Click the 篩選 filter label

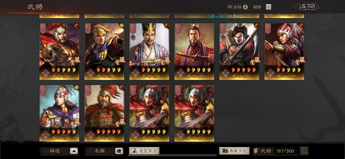coord(55,151)
